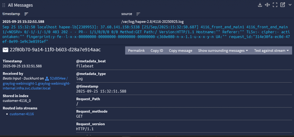Click the Permalink button
The image size is (294, 137).
click(136, 50)
